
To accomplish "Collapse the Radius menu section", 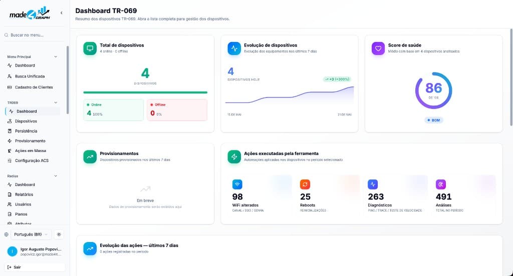I will [56, 176].
